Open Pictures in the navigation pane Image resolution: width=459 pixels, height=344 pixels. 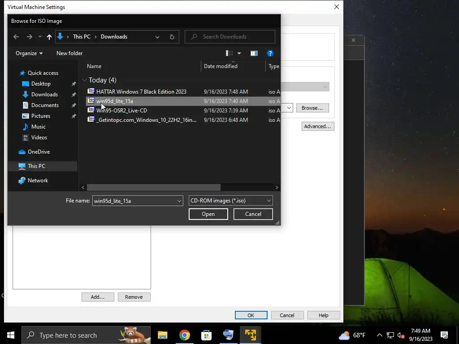click(40, 116)
